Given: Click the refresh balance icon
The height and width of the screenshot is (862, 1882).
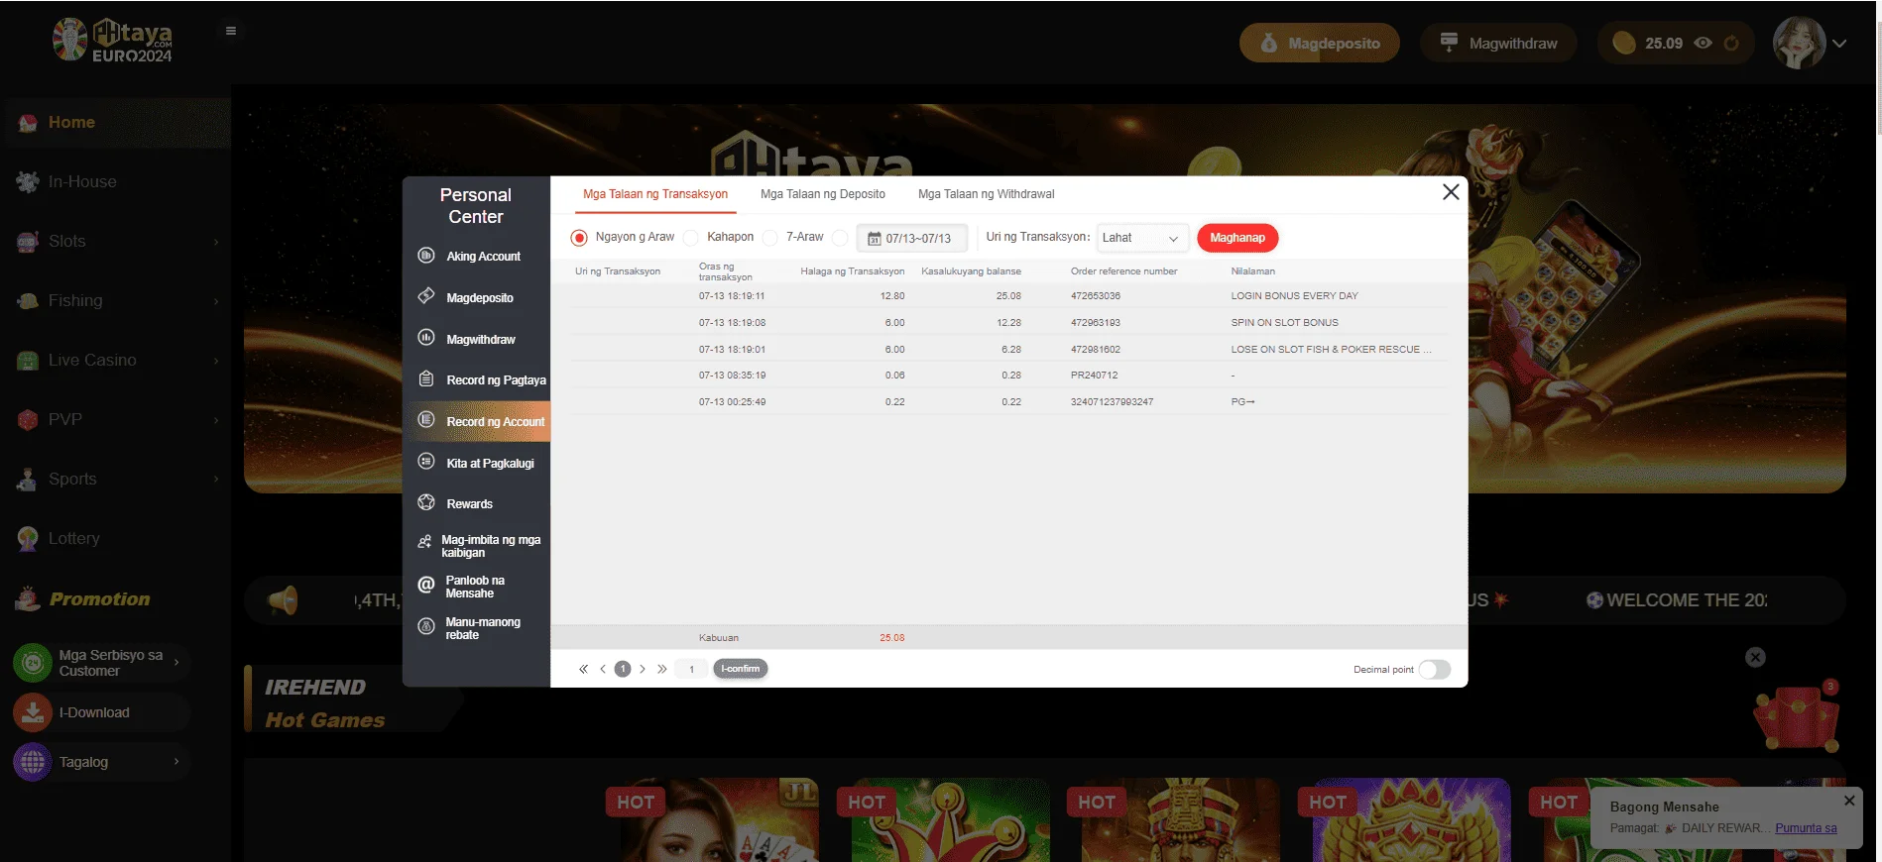Looking at the screenshot, I should [x=1731, y=44].
